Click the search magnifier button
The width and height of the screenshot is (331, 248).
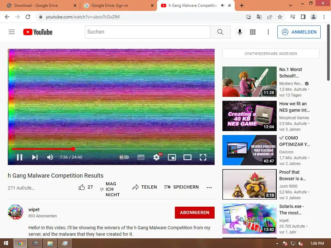220,32
